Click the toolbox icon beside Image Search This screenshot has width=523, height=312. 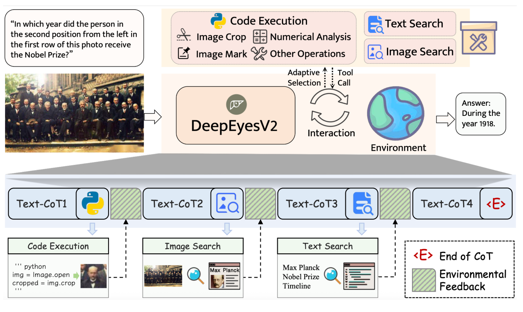[x=478, y=39]
